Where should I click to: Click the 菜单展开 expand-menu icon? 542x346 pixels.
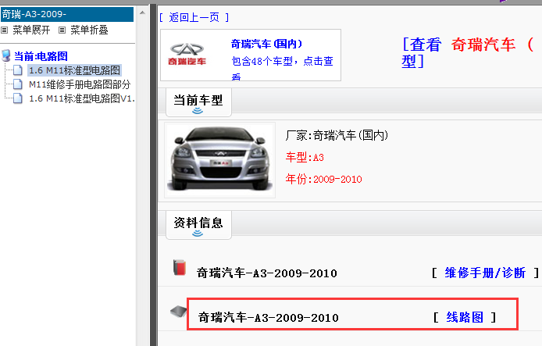[5, 30]
